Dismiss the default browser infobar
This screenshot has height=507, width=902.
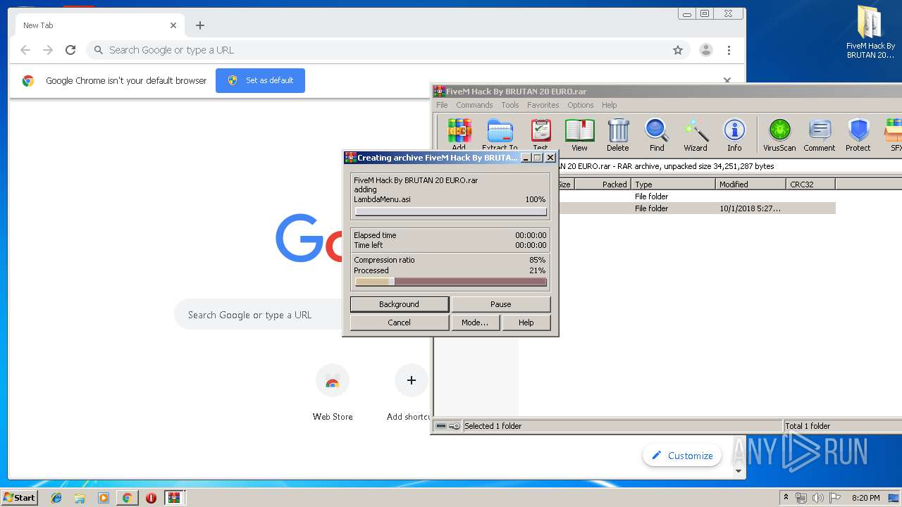pos(727,80)
